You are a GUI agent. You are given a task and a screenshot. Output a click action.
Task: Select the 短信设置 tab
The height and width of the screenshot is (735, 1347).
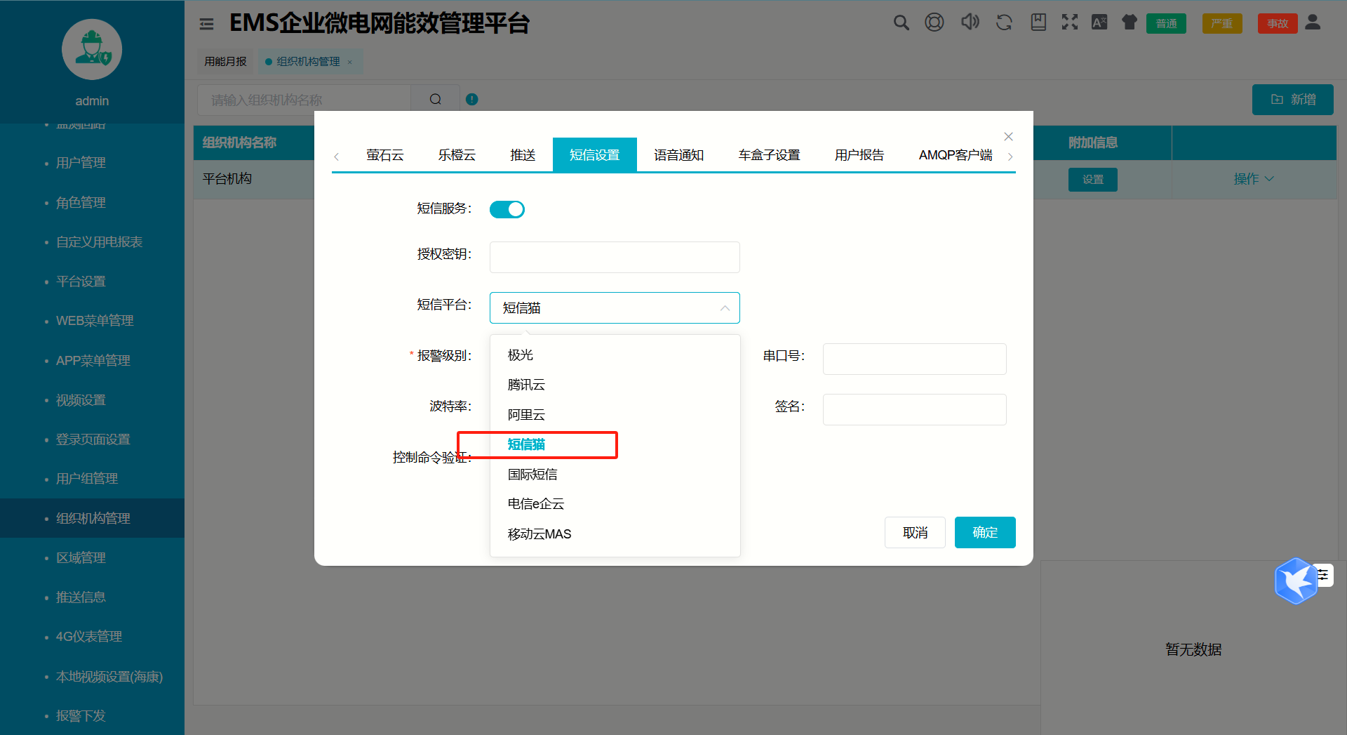tap(594, 155)
